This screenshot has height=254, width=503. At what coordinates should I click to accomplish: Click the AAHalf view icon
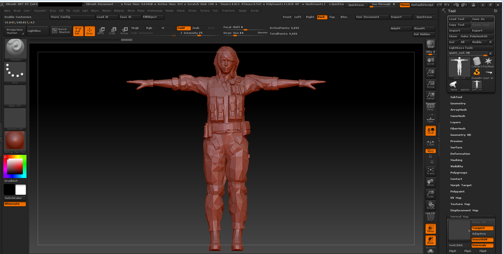(430, 96)
